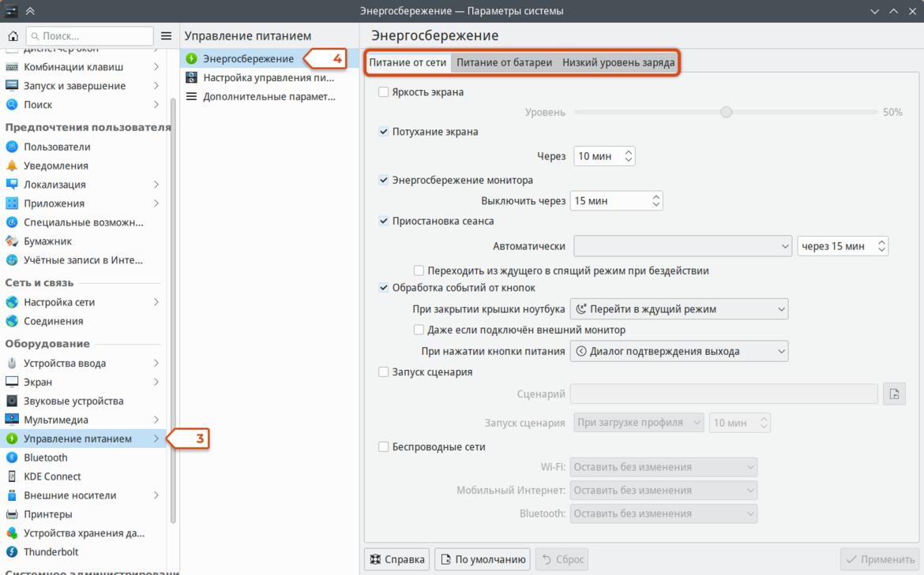Screen dimensions: 924x575
Task: Select the KDE Connect sidebar icon
Action: tap(12, 476)
